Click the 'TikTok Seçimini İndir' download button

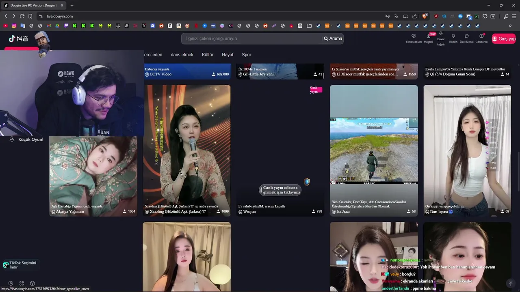click(21, 265)
